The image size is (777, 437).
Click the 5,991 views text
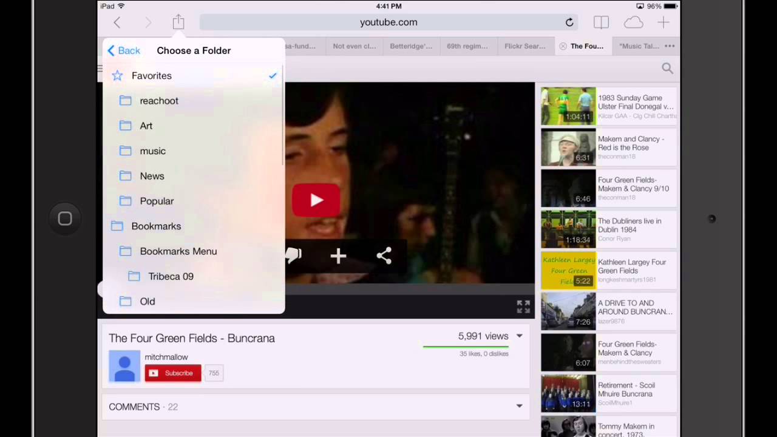click(483, 336)
